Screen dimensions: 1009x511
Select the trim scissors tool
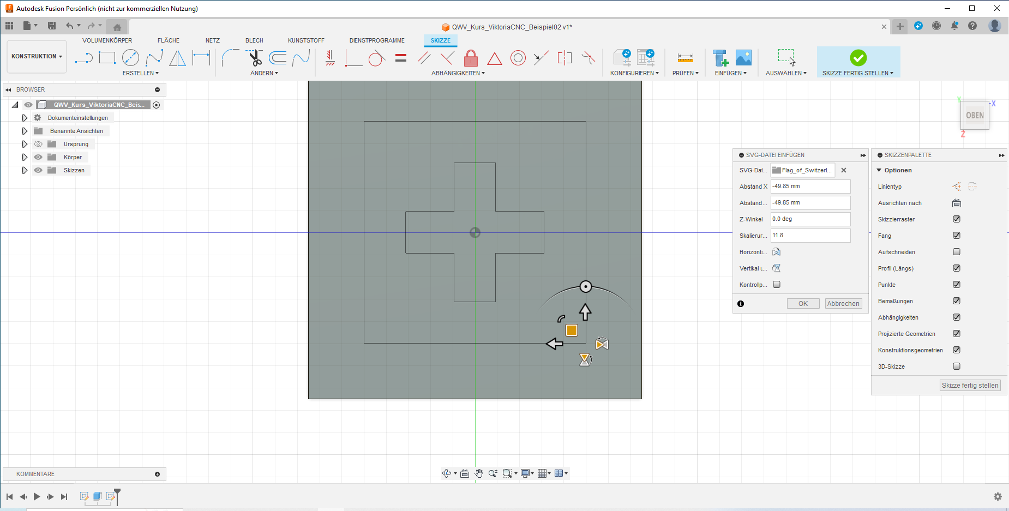tap(254, 58)
